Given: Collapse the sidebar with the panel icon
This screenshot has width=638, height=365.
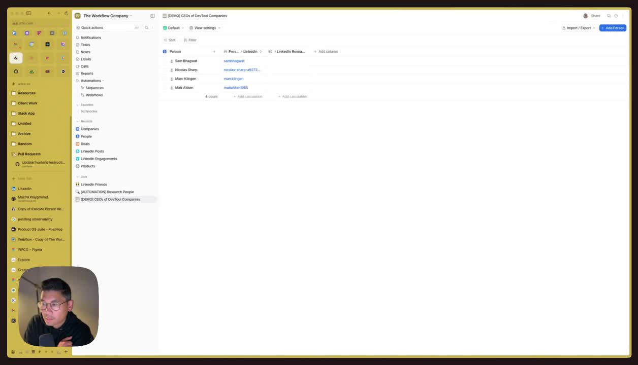Looking at the screenshot, I should click(152, 16).
